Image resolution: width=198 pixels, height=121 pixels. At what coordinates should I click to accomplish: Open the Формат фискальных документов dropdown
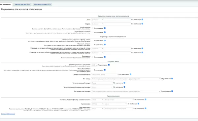pyautogui.click(x=94, y=65)
